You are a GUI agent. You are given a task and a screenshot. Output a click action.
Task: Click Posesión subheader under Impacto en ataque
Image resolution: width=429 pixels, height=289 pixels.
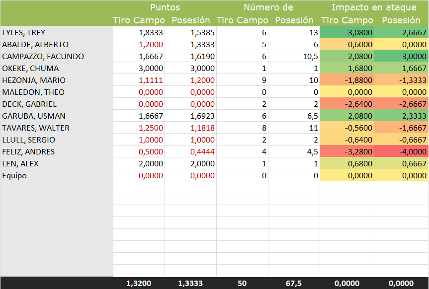(401, 20)
